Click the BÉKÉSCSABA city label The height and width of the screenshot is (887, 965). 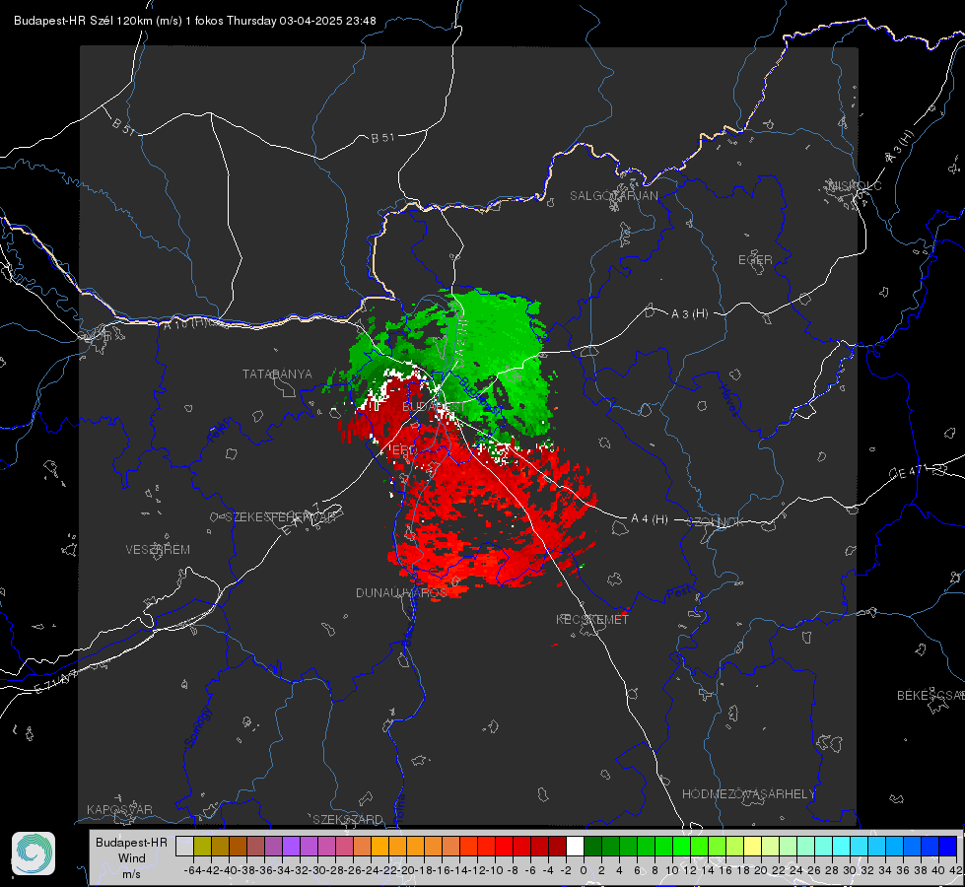click(931, 695)
